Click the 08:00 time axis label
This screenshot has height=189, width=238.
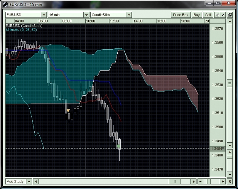coord(67,21)
